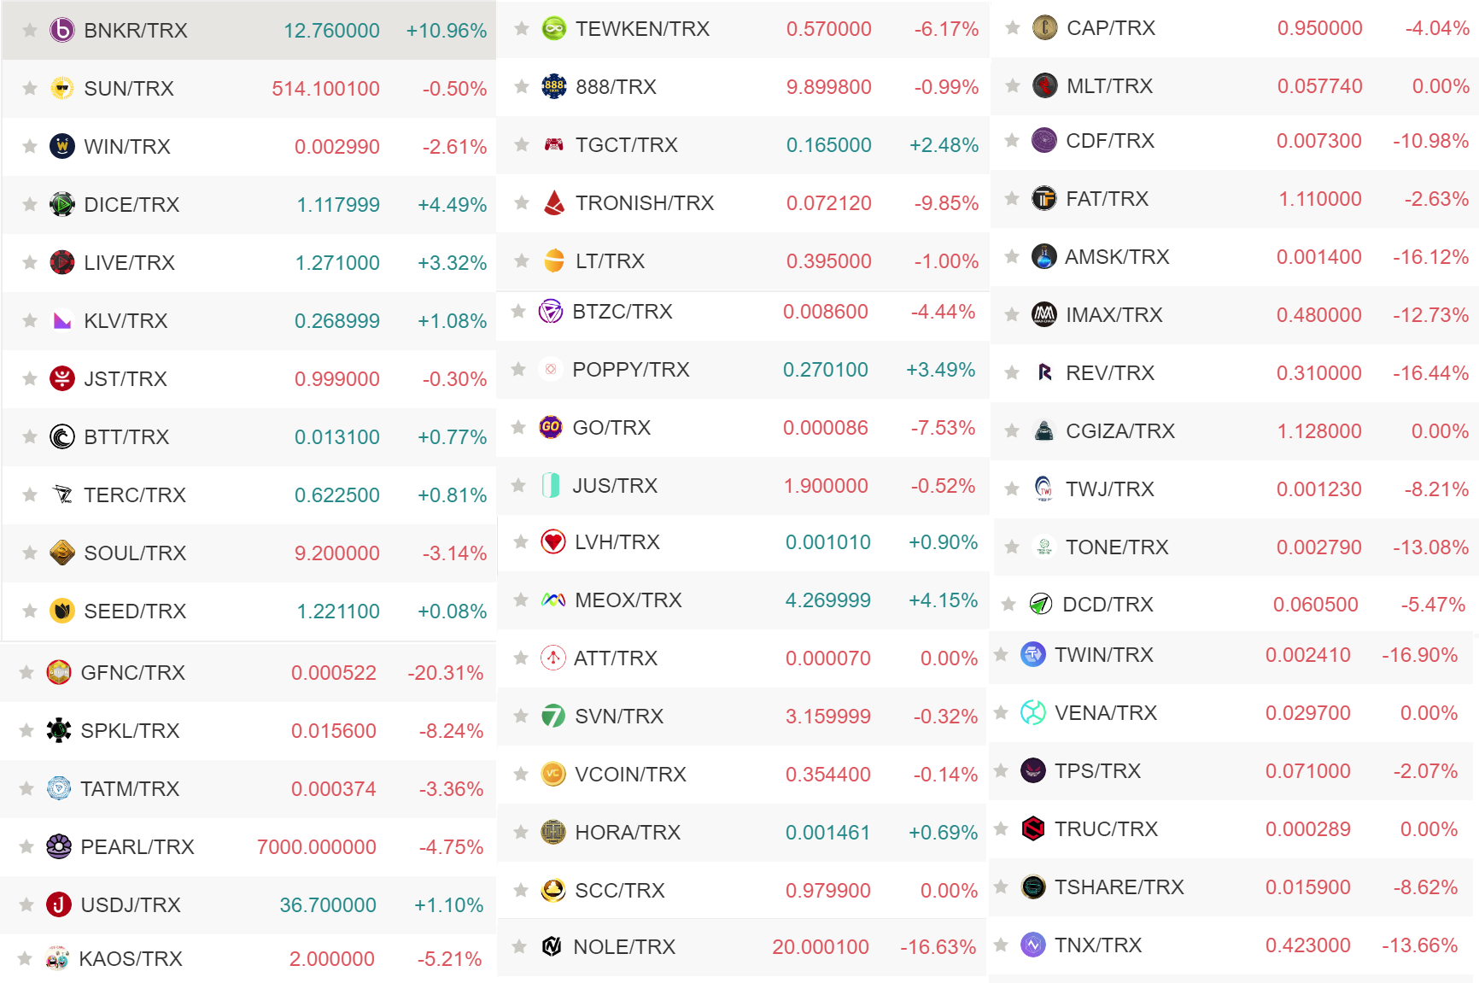
Task: Toggle favorite star for CAP/TRX
Action: [x=1013, y=28]
